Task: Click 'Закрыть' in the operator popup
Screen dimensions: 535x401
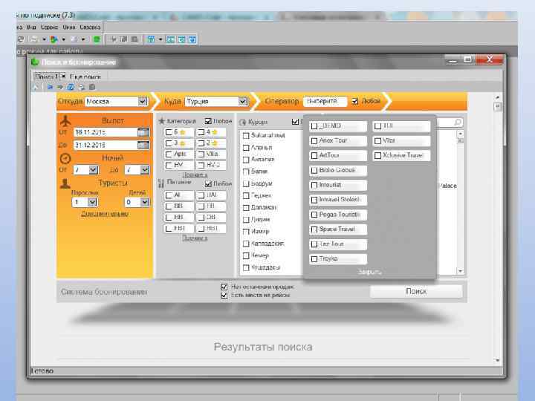Action: (x=370, y=272)
